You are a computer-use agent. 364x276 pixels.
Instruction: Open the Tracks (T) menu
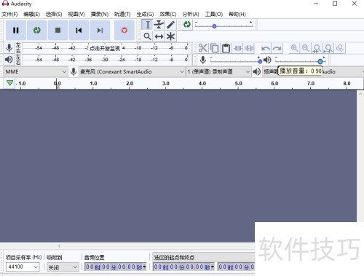pos(122,14)
